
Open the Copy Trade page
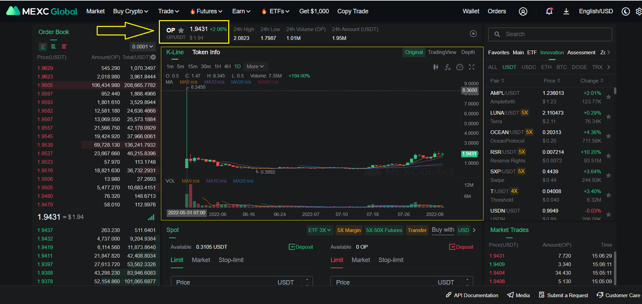click(x=353, y=11)
